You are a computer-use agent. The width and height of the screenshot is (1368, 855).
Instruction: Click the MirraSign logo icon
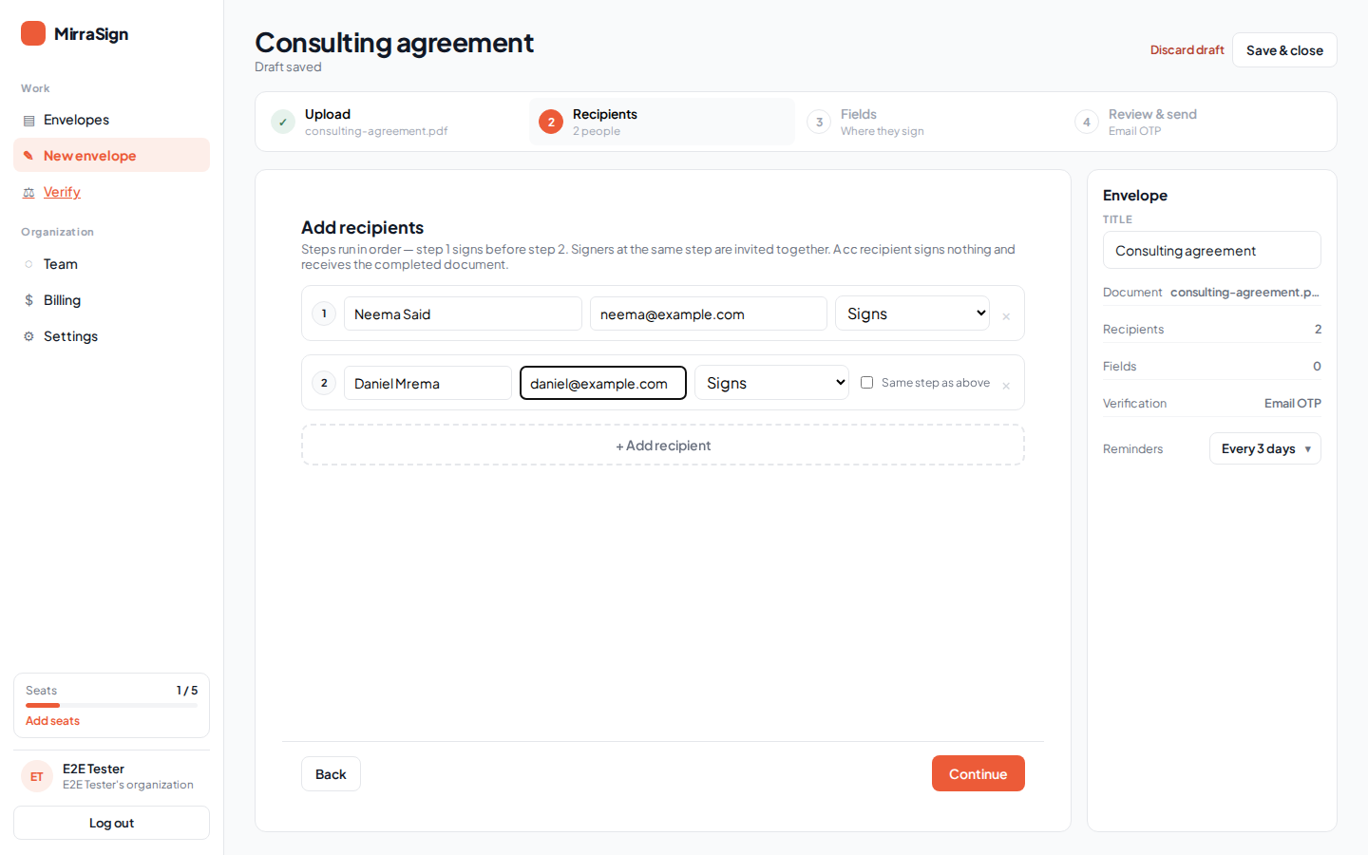pos(33,33)
